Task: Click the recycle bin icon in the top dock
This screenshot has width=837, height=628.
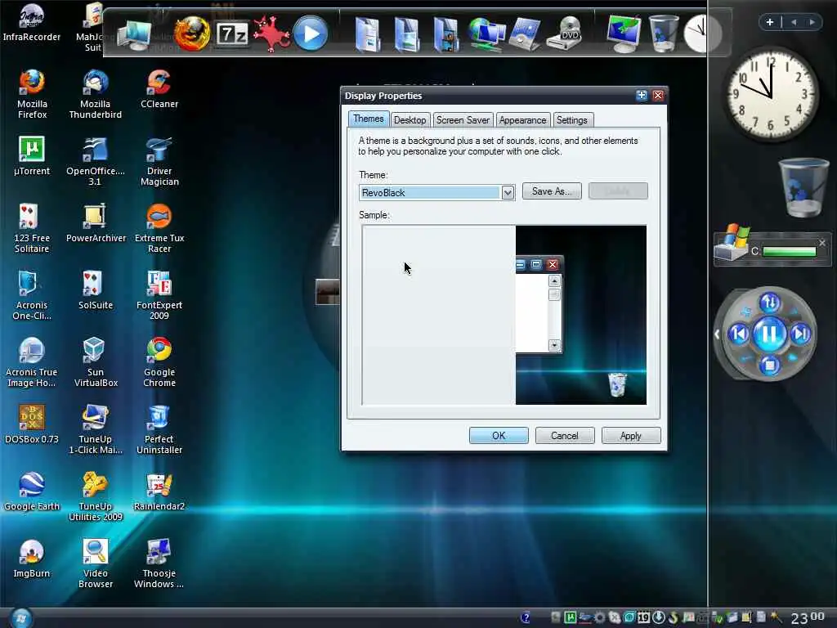Action: (663, 33)
